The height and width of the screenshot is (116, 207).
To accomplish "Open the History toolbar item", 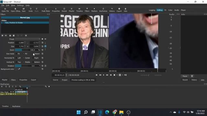I will point(112,10).
